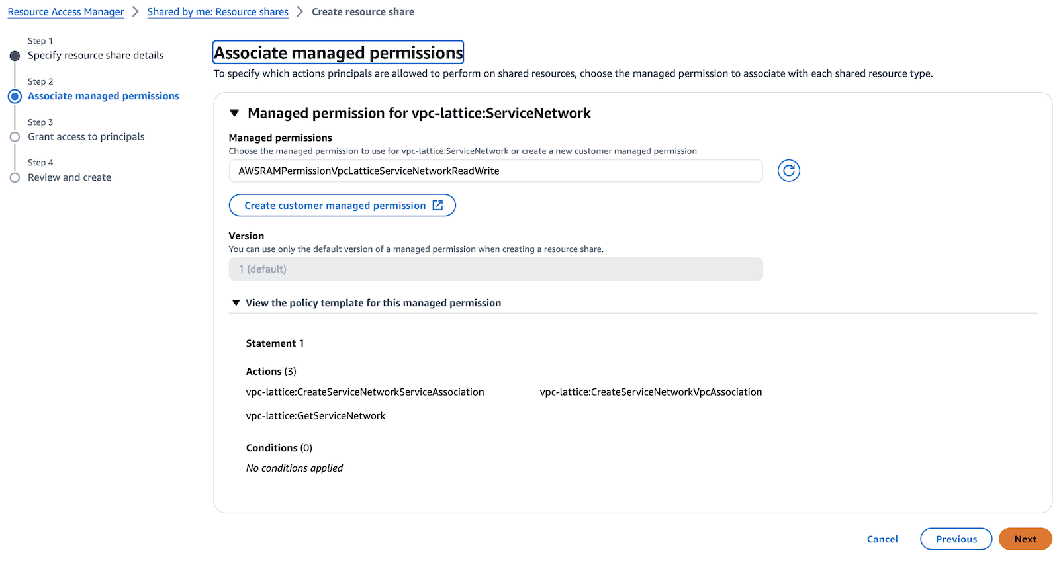Image resolution: width=1059 pixels, height=561 pixels.
Task: Cancel the resource share creation
Action: point(882,539)
